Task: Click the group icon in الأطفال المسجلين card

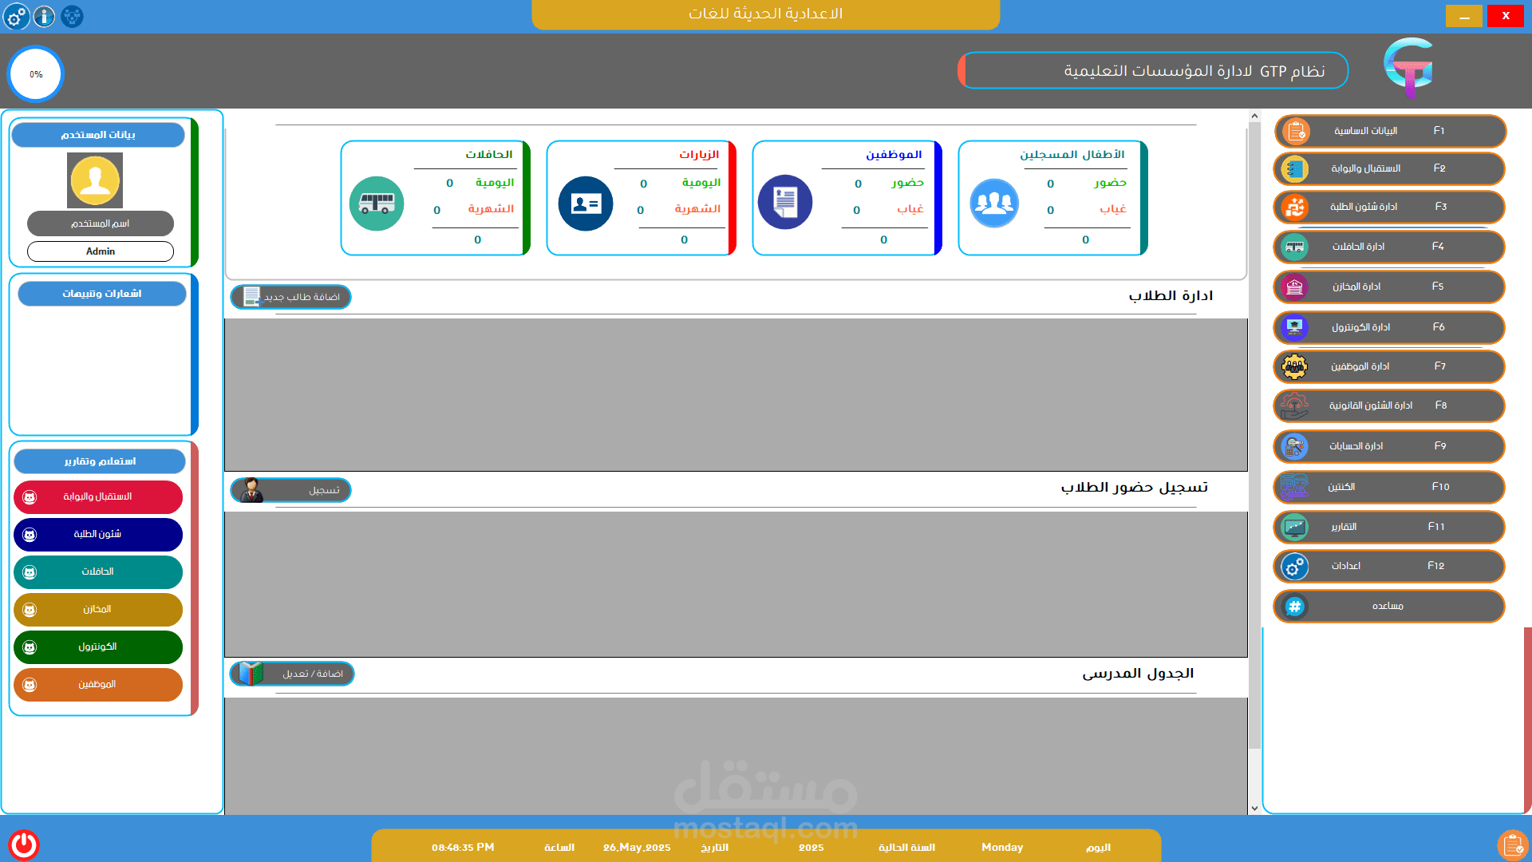Action: [994, 203]
